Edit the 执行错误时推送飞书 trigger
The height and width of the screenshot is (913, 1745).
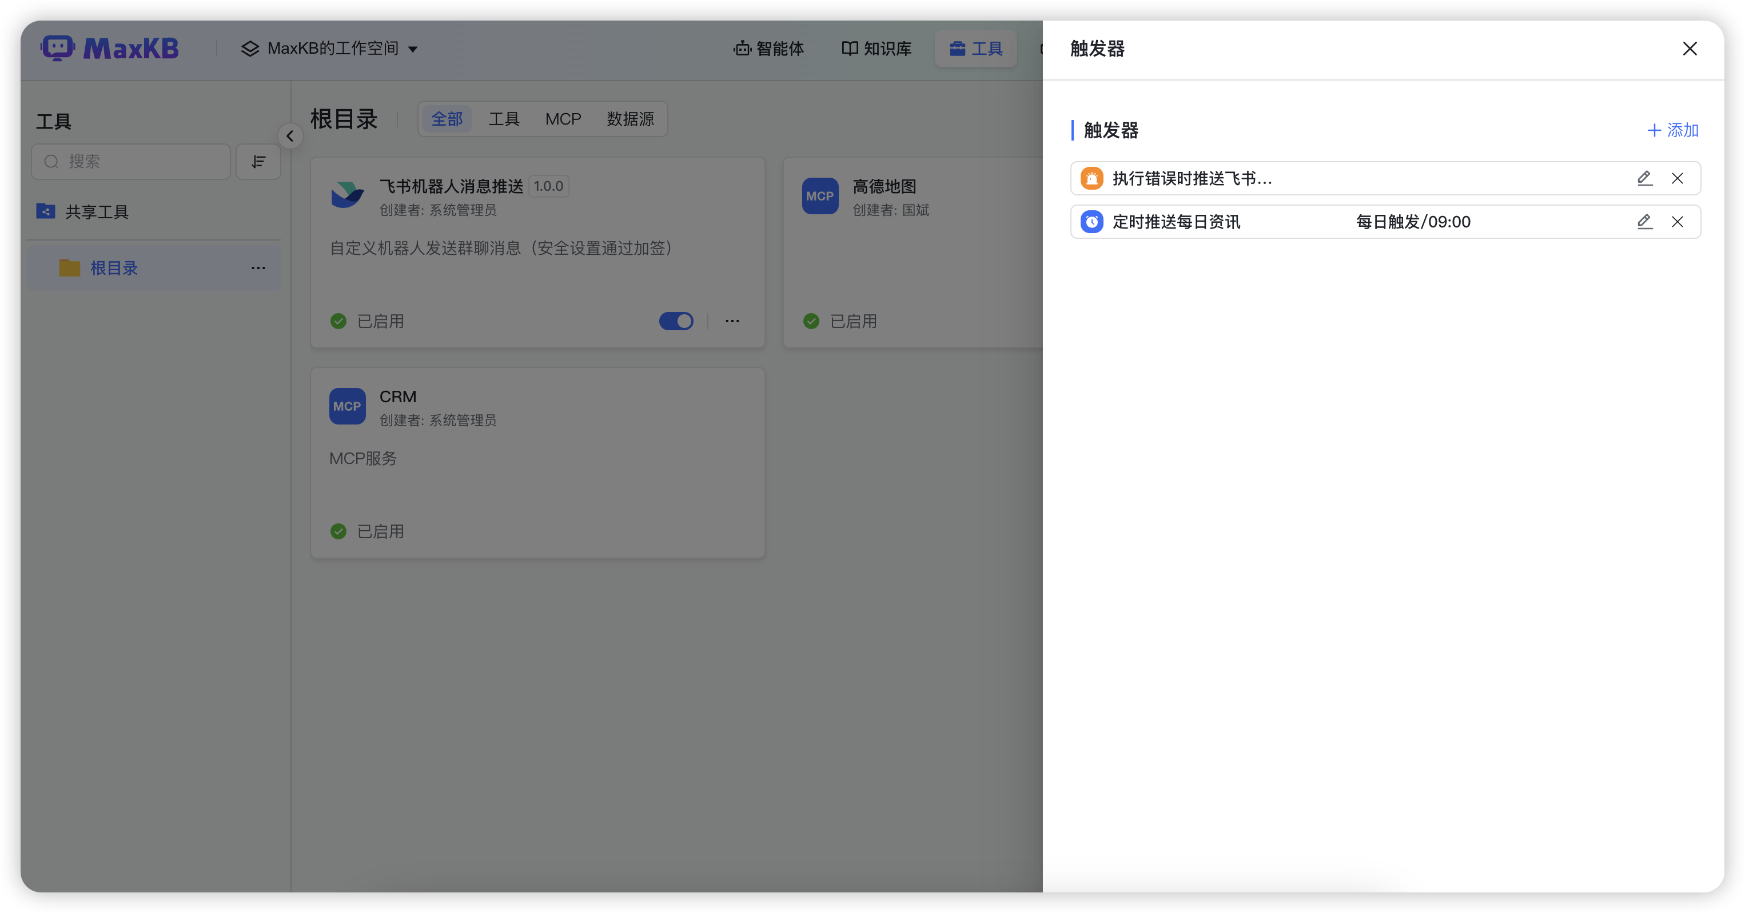[1645, 178]
